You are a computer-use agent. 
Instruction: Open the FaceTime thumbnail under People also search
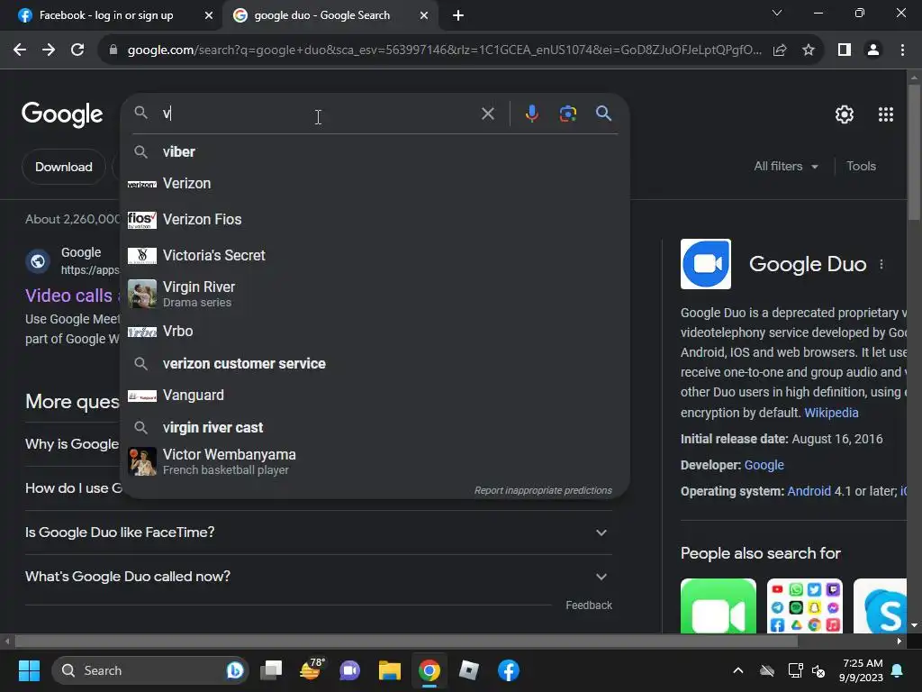coord(718,606)
